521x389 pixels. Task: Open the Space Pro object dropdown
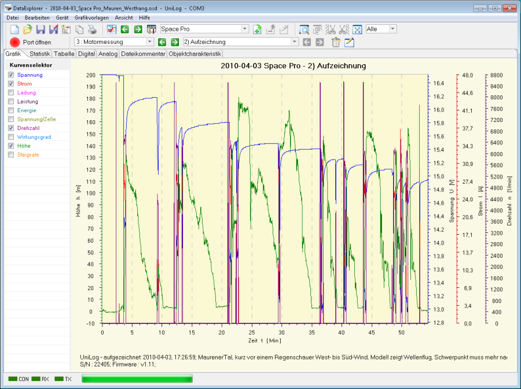coord(245,29)
